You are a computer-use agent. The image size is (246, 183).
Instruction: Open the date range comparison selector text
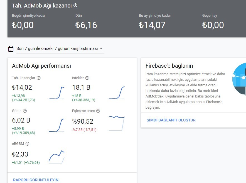point(57,48)
